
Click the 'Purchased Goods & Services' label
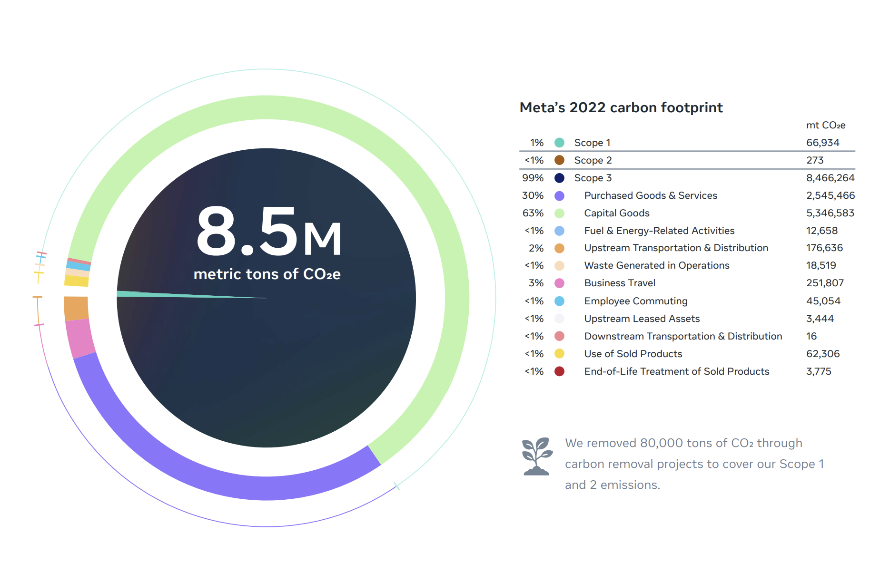(x=651, y=195)
